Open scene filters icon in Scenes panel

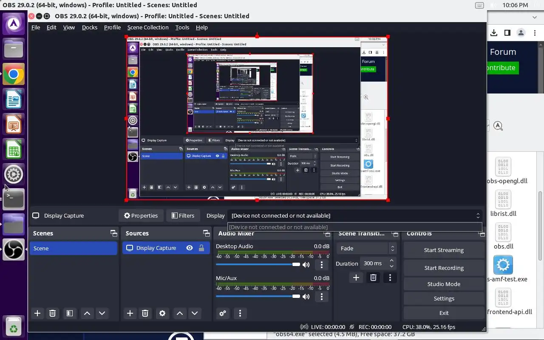pos(70,313)
